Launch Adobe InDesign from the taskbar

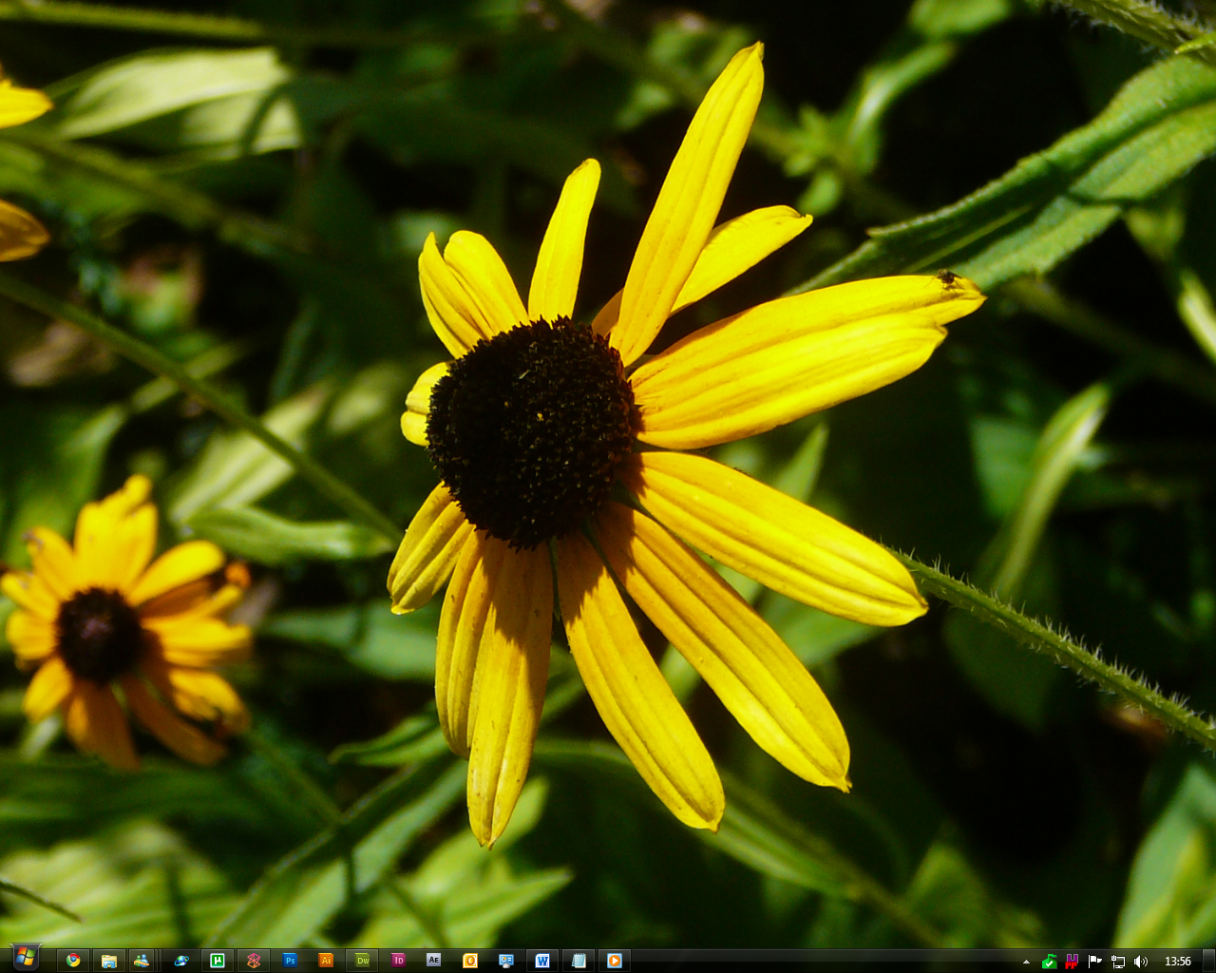pos(398,961)
